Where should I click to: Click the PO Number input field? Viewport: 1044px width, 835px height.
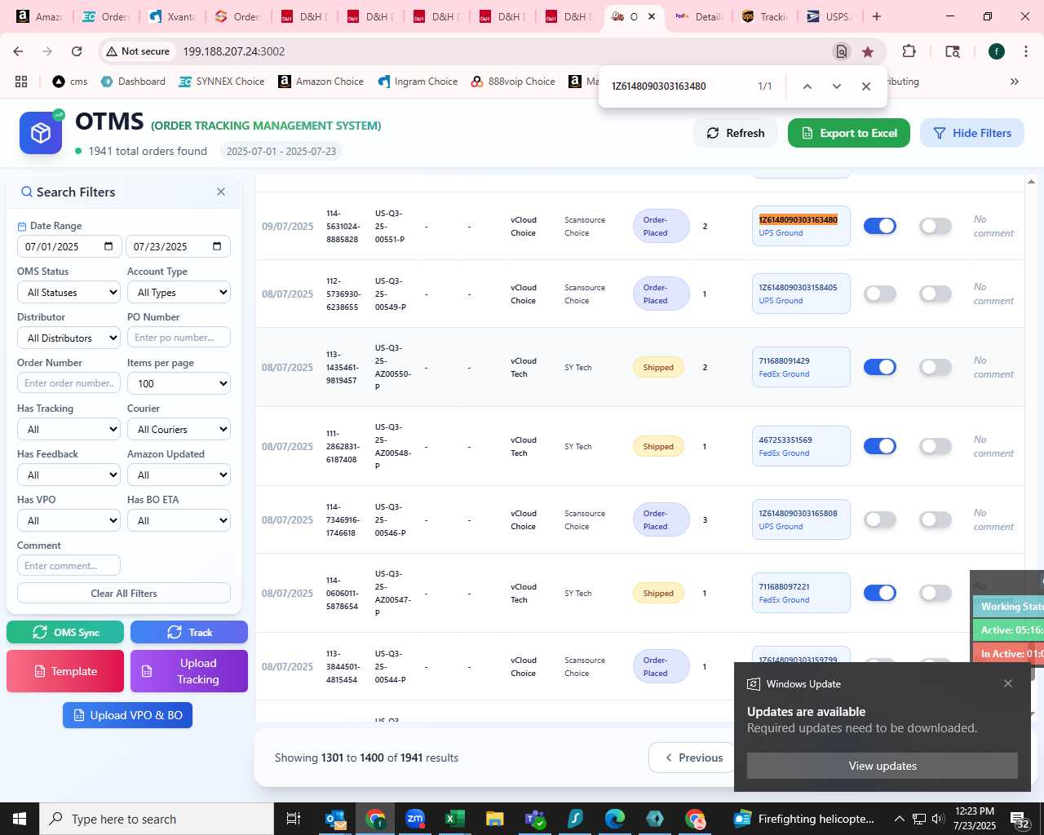tap(179, 338)
